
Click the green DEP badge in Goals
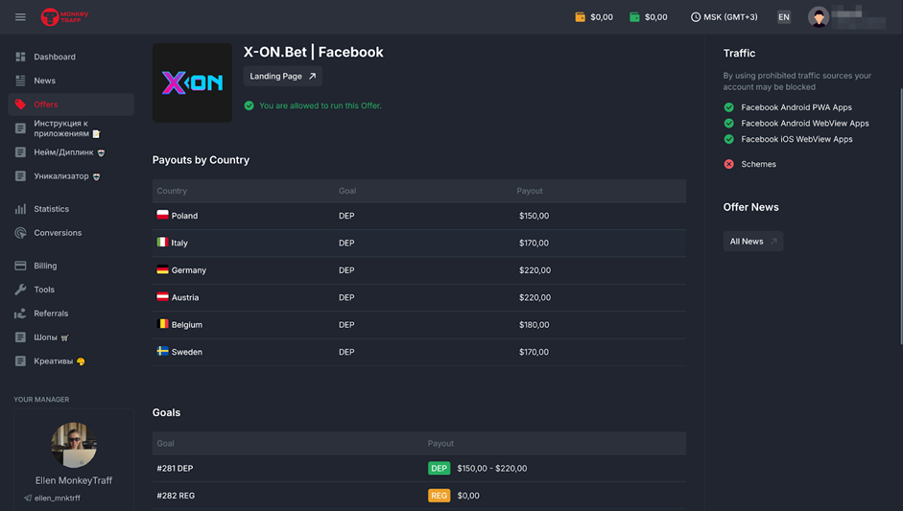439,469
